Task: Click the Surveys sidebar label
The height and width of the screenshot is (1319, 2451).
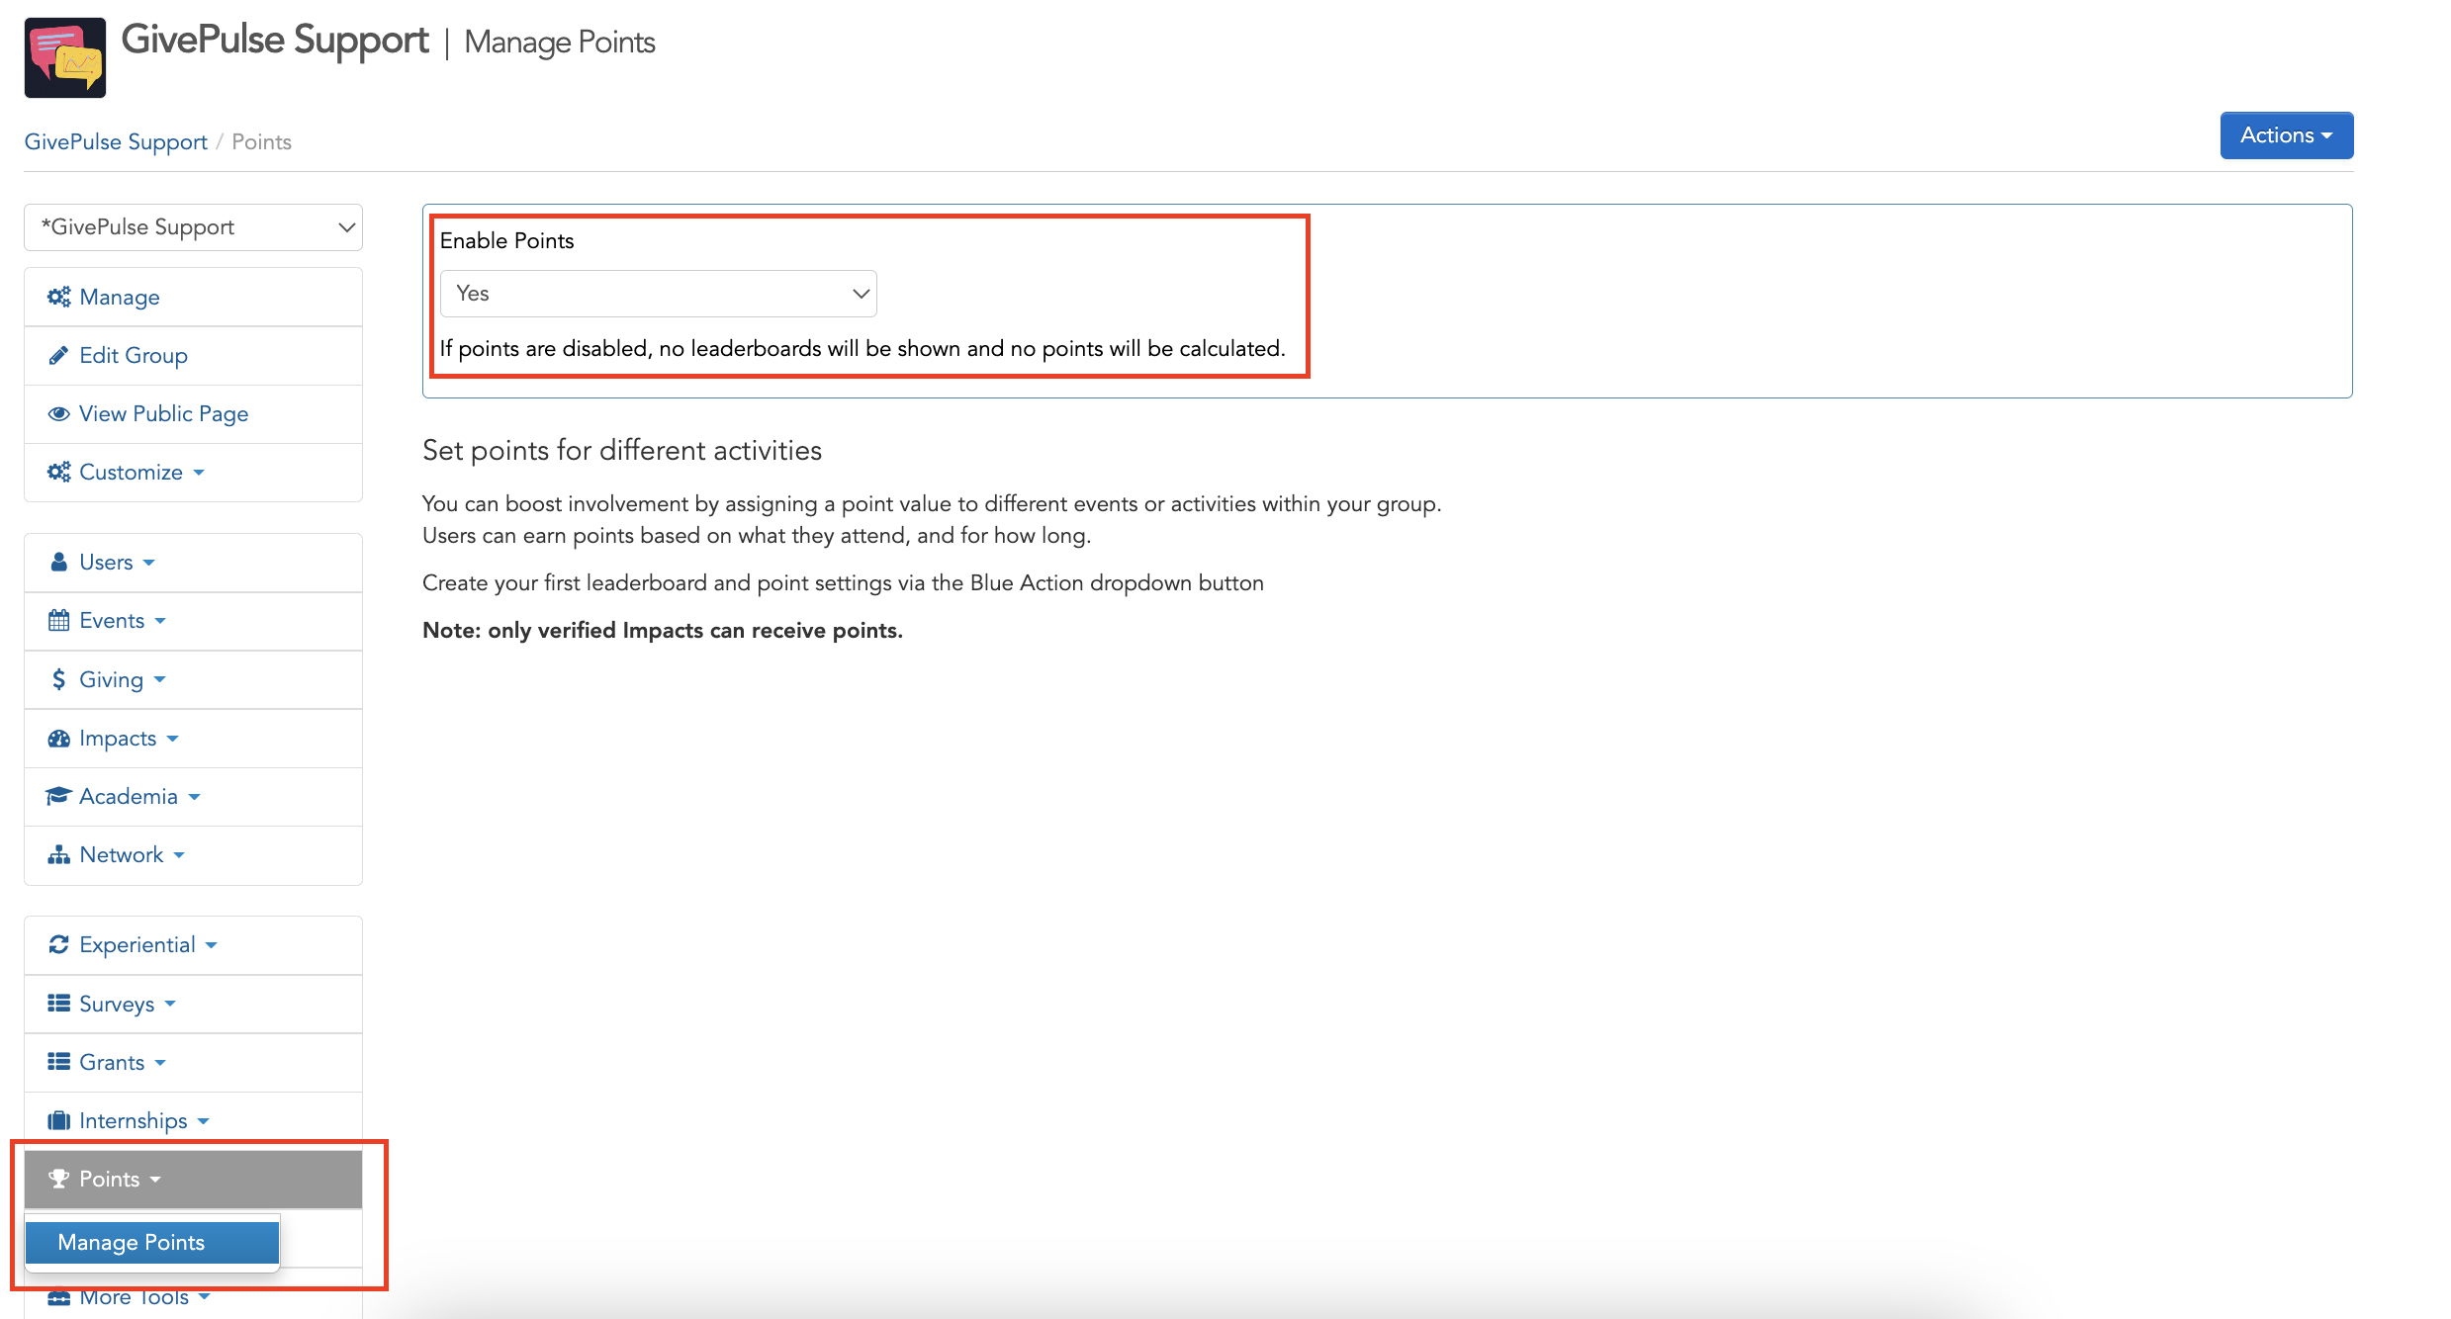Action: pyautogui.click(x=117, y=1004)
